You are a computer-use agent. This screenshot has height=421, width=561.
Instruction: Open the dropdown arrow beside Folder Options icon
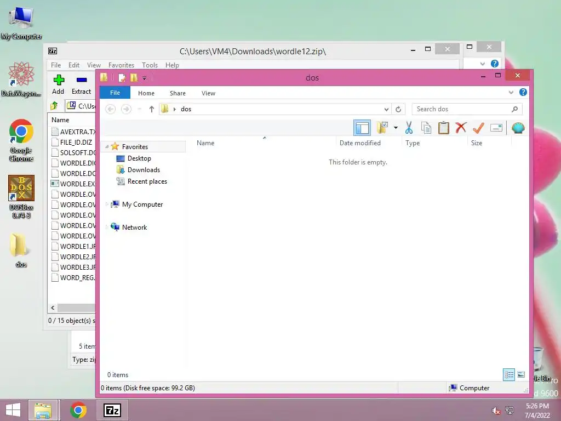(x=396, y=128)
